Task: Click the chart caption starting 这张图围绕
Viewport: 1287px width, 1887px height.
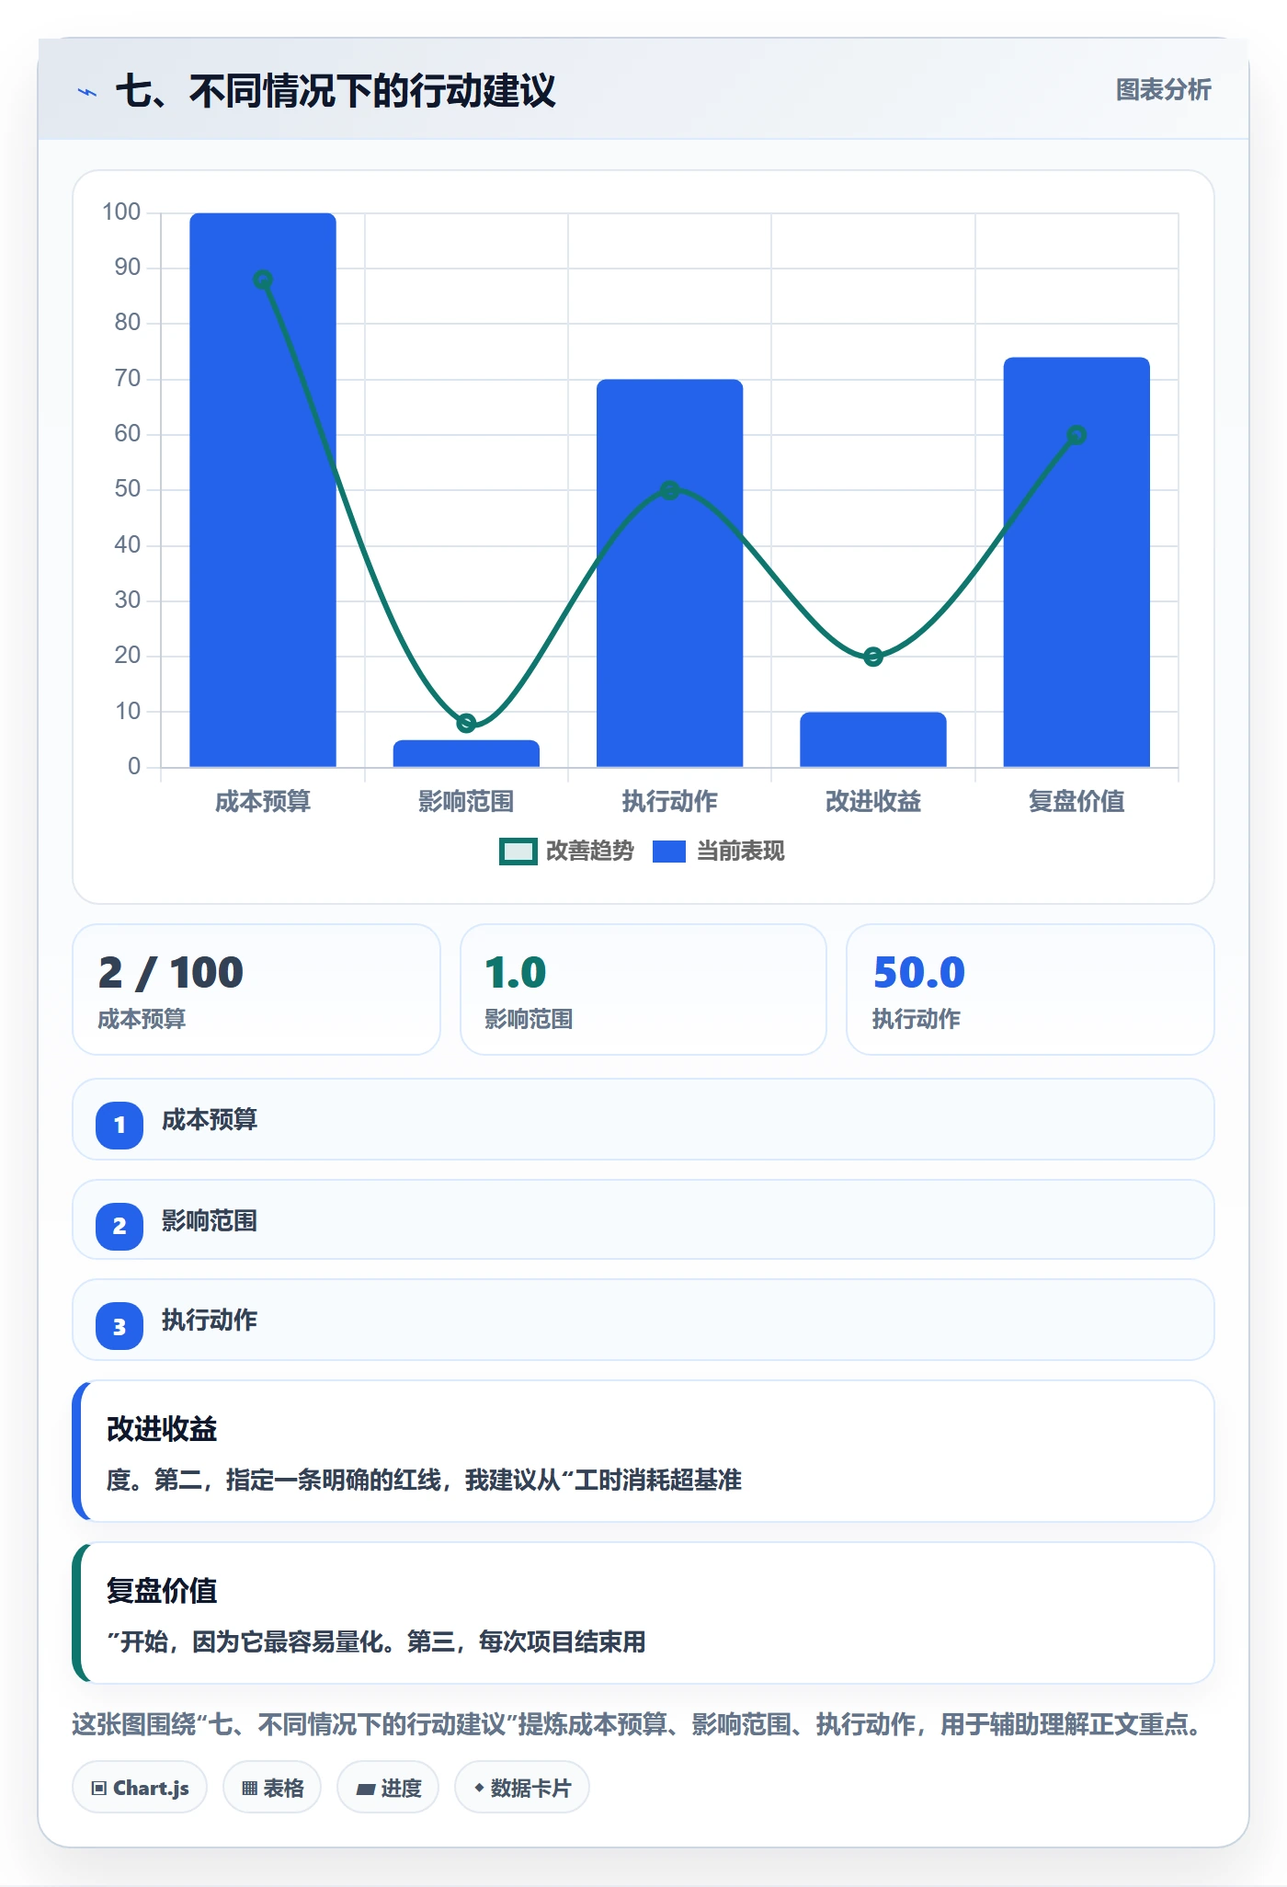Action: click(x=640, y=1724)
